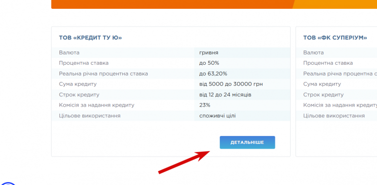Click 'Процентна ставка' label in ФК Суперіум card
The height and width of the screenshot is (185, 377).
pos(328,63)
